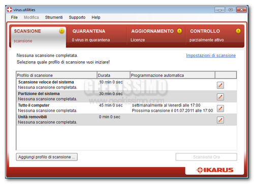Click the 10 min 0 sec duration
Viewport: 254px width, 184px height.
(111, 82)
